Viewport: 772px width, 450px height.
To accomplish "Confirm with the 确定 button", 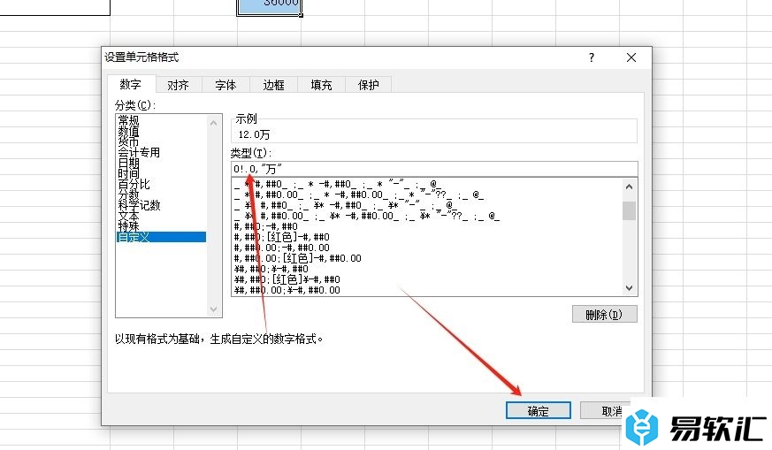I will [539, 410].
